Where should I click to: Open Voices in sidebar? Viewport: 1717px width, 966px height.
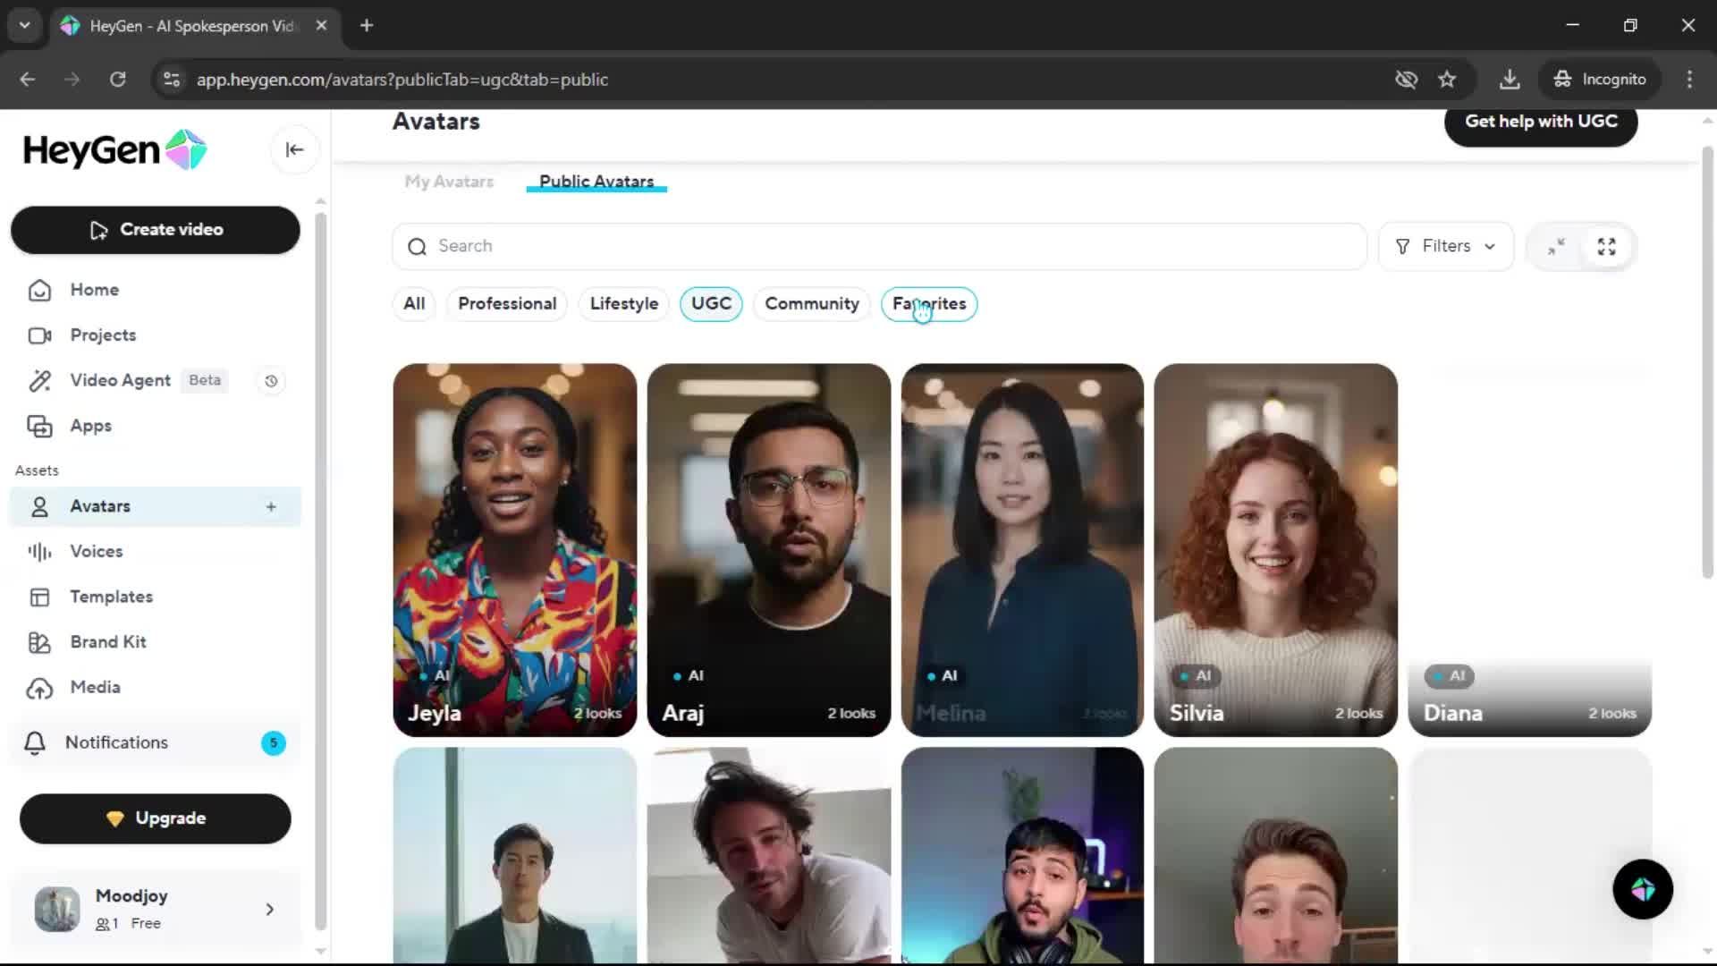tap(96, 552)
